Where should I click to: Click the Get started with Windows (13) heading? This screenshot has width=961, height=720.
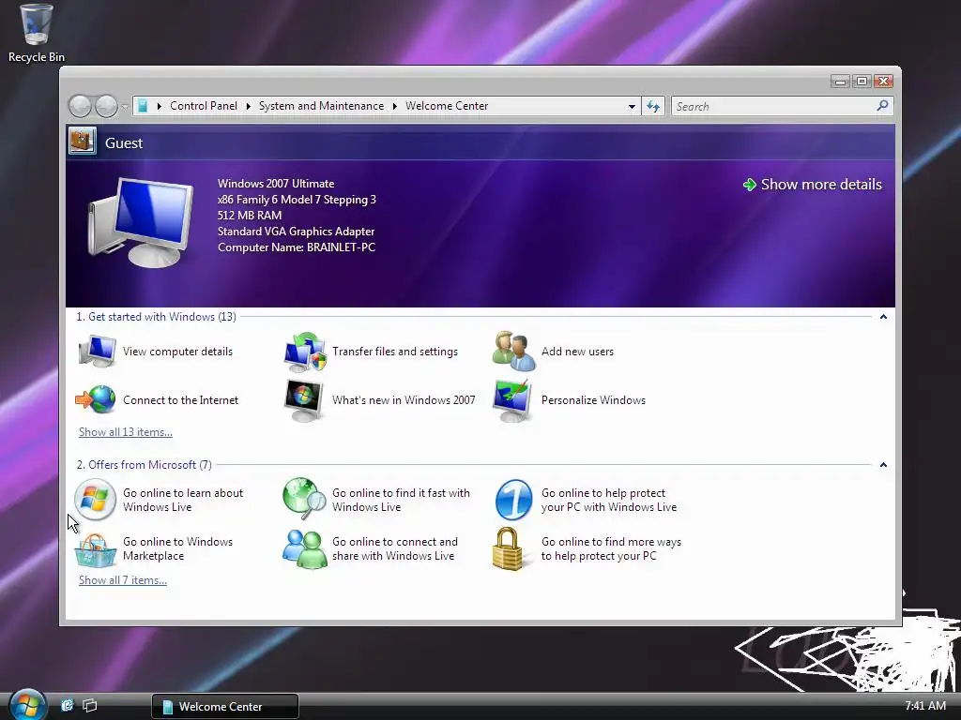(x=157, y=317)
